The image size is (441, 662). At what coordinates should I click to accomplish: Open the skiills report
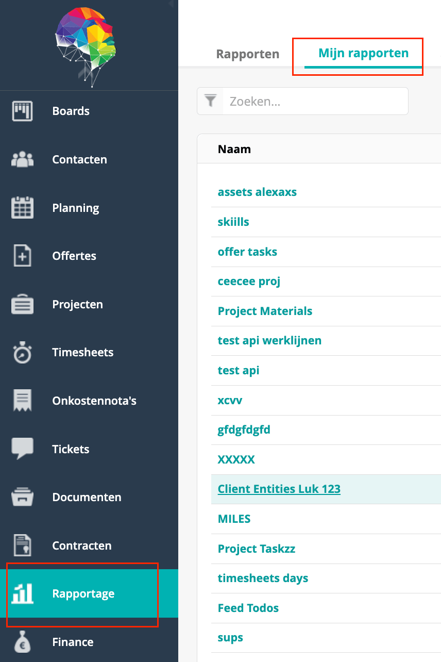point(233,222)
